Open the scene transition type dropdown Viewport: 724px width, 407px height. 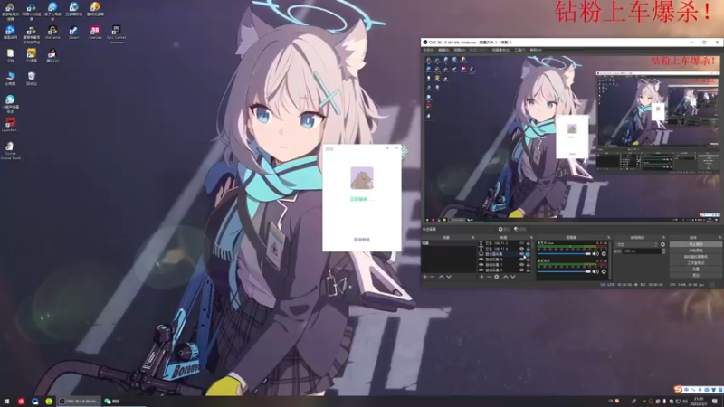637,244
